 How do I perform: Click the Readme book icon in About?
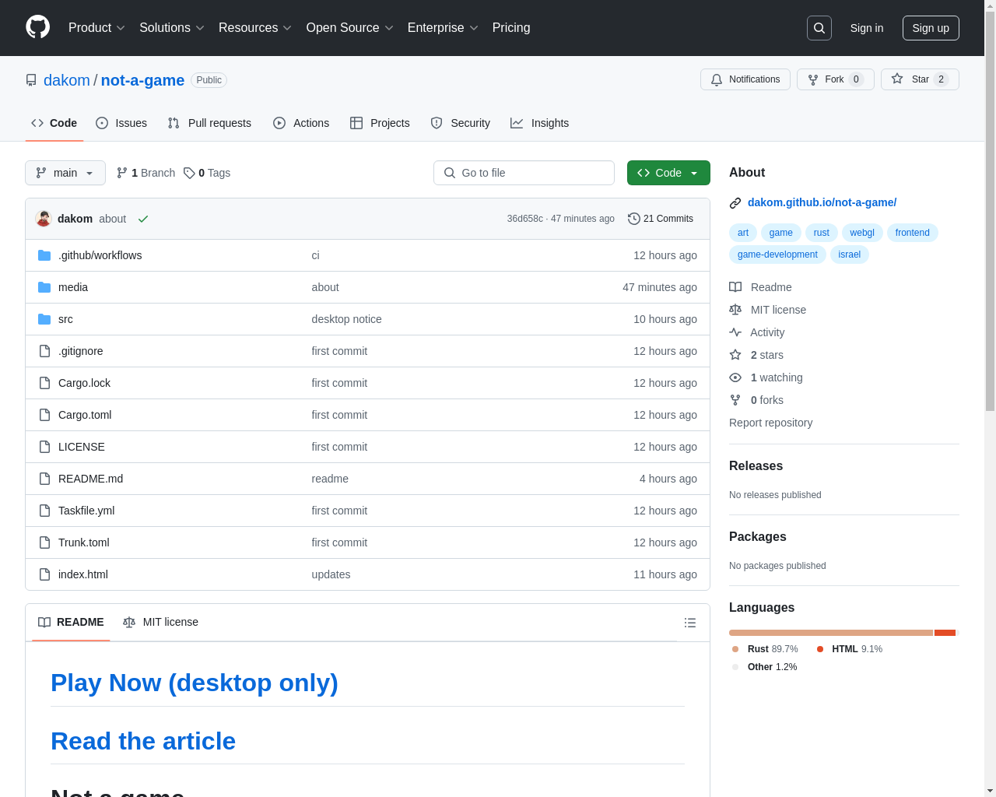click(x=735, y=287)
